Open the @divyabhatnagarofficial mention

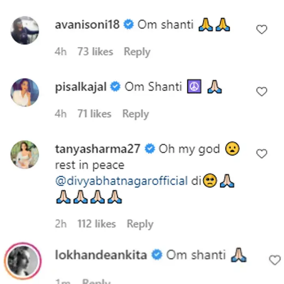click(x=121, y=181)
